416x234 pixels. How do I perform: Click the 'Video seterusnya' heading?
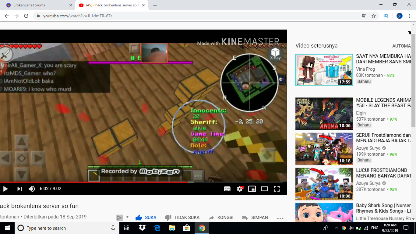[316, 46]
